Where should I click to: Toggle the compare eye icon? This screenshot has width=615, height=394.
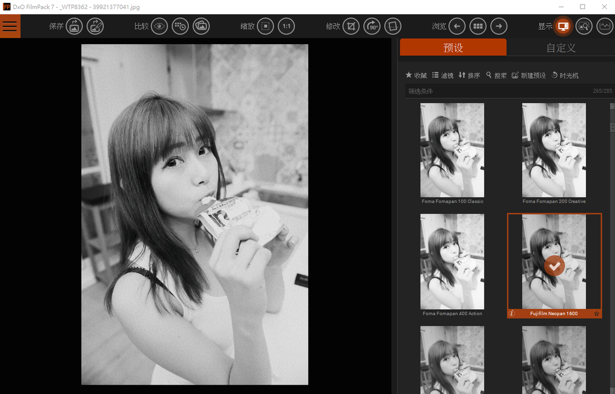coord(159,26)
